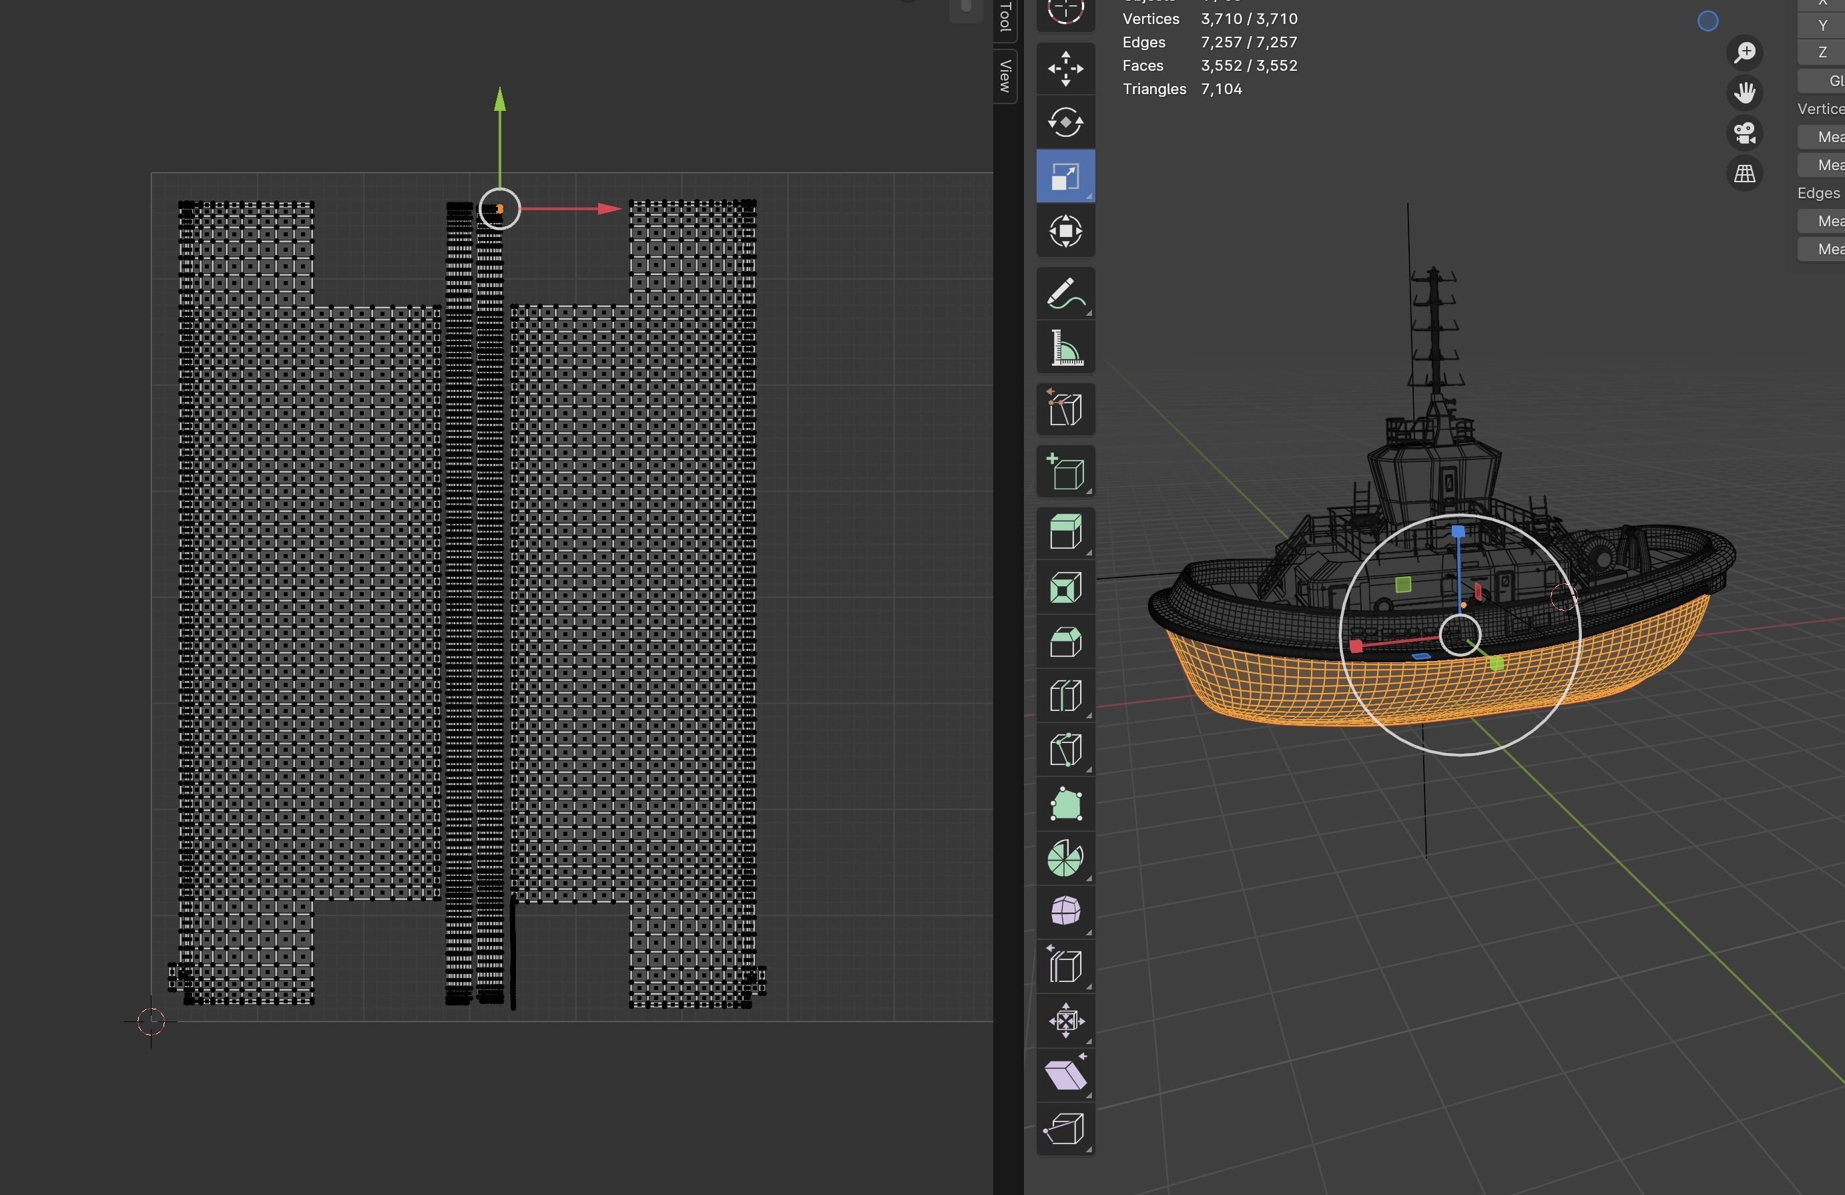The height and width of the screenshot is (1195, 1845).
Task: Click the Global button below the Z field
Action: pyautogui.click(x=1822, y=81)
